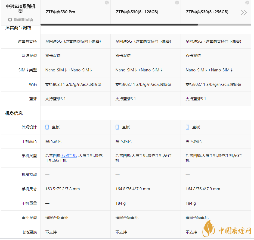This screenshot has width=254, height=240.
Task: Remove the ZTE中兴S30(8+128GB) column via × icon
Action: [177, 2]
